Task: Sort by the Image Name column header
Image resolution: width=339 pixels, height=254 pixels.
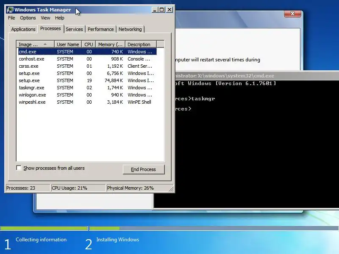Action: tap(36, 44)
